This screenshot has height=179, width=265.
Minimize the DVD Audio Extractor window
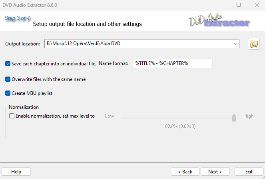pyautogui.click(x=221, y=5)
